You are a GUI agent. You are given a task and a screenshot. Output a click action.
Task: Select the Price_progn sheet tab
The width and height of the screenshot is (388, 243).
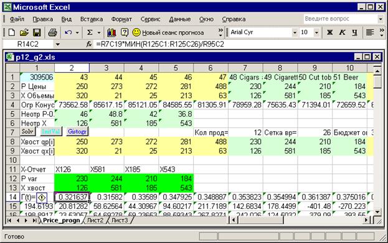[x=62, y=220]
